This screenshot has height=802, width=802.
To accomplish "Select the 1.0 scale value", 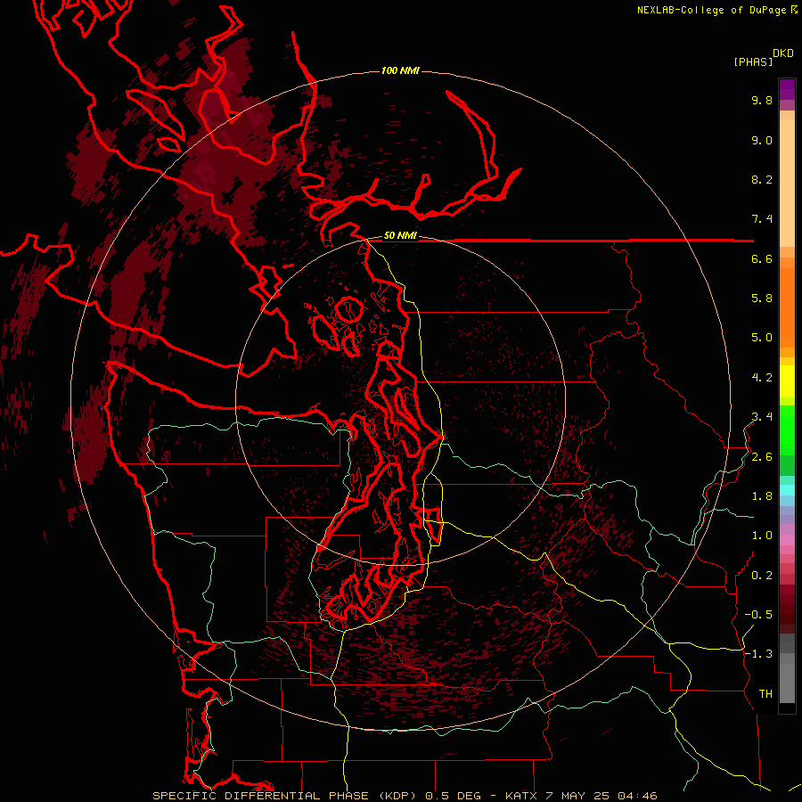I will tap(762, 536).
